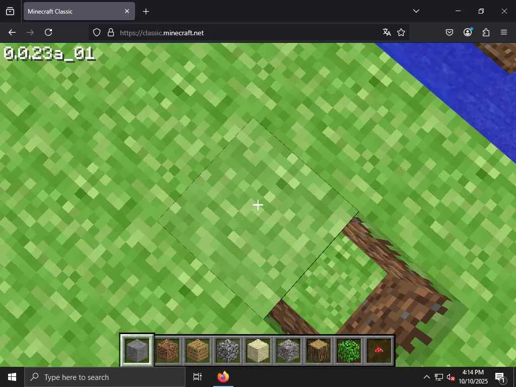
Task: Open Task View on taskbar
Action: 198,377
